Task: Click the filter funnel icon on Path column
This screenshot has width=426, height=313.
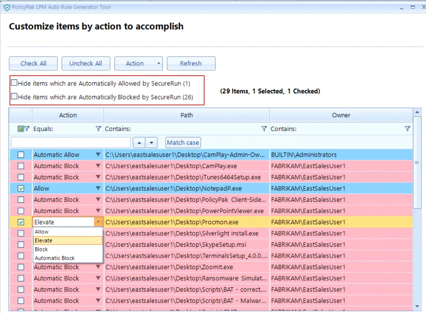Action: click(264, 129)
